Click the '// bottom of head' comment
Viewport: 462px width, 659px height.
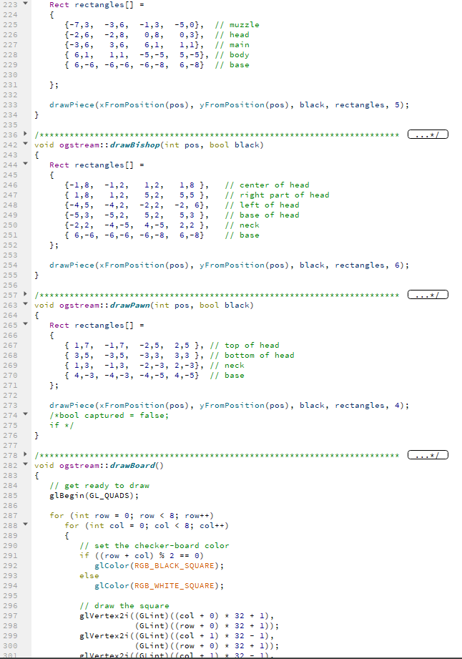click(252, 355)
